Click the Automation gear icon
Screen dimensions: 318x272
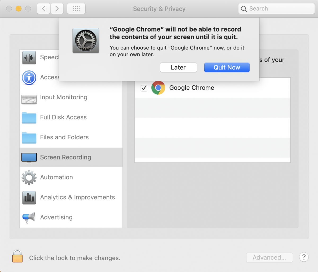click(29, 177)
